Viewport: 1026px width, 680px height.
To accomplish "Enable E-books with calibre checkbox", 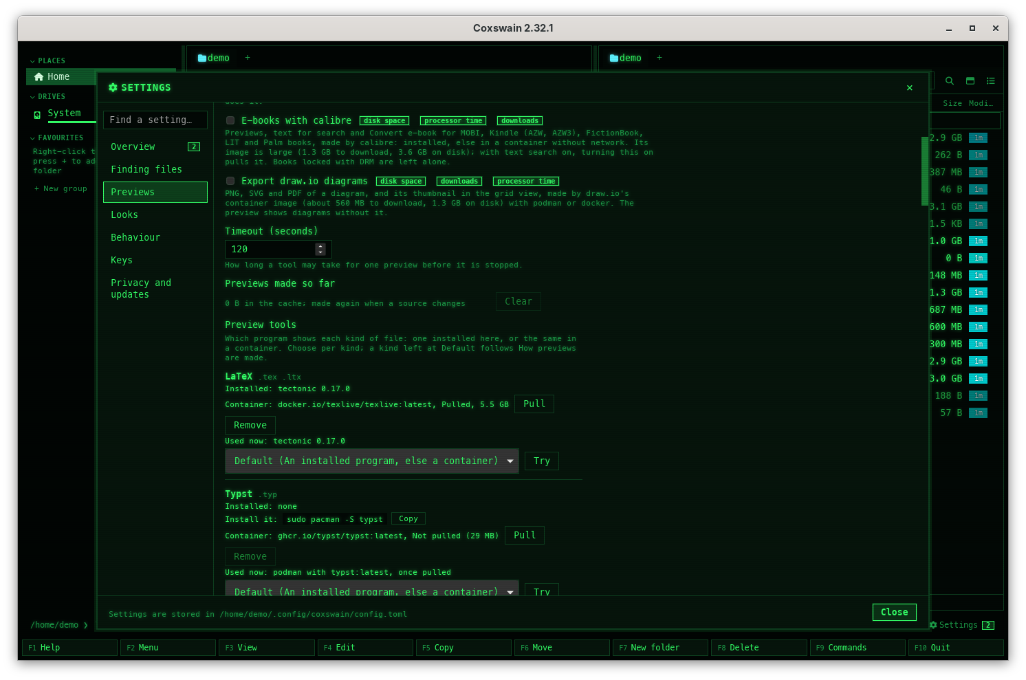I will [x=230, y=121].
